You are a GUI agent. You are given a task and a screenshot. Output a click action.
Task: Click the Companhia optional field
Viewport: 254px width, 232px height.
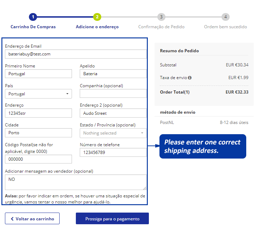(x=113, y=94)
